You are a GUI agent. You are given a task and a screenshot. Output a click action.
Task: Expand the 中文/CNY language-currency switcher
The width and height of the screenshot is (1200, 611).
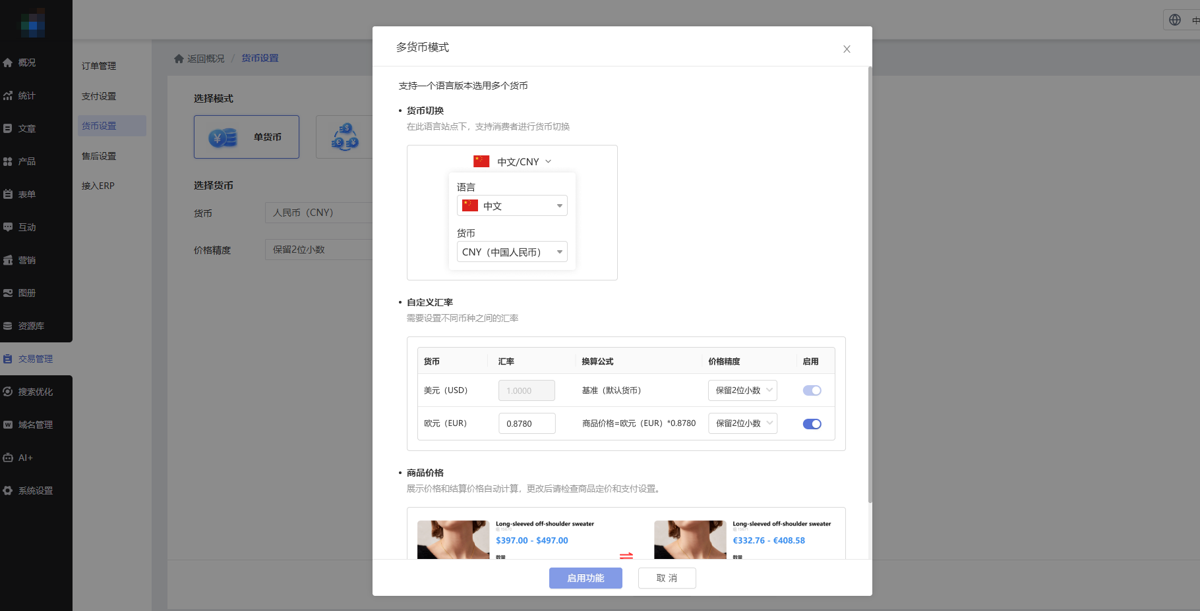[x=512, y=161]
